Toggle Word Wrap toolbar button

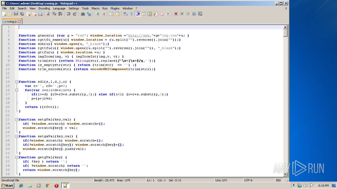tap(126, 14)
